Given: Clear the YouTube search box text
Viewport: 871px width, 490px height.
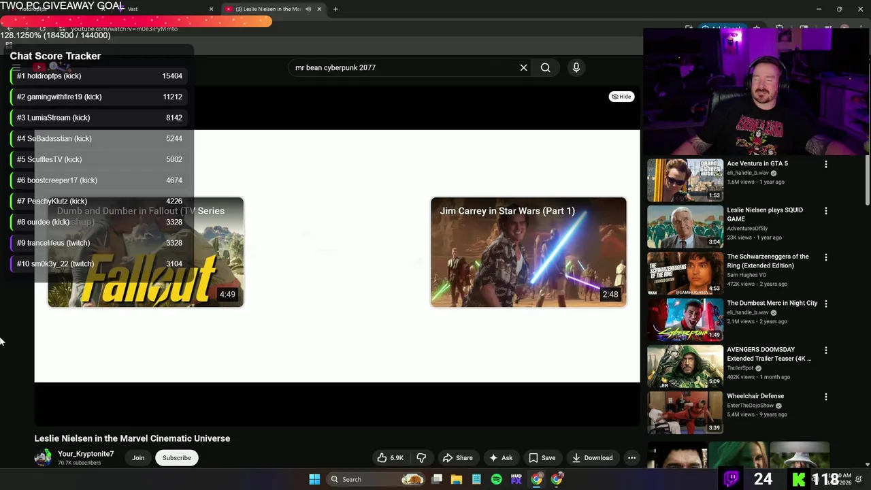Looking at the screenshot, I should click(x=523, y=67).
